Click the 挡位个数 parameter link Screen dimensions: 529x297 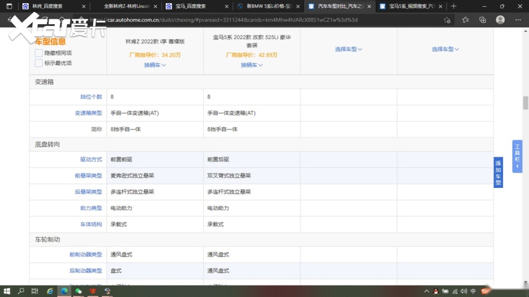(91, 97)
